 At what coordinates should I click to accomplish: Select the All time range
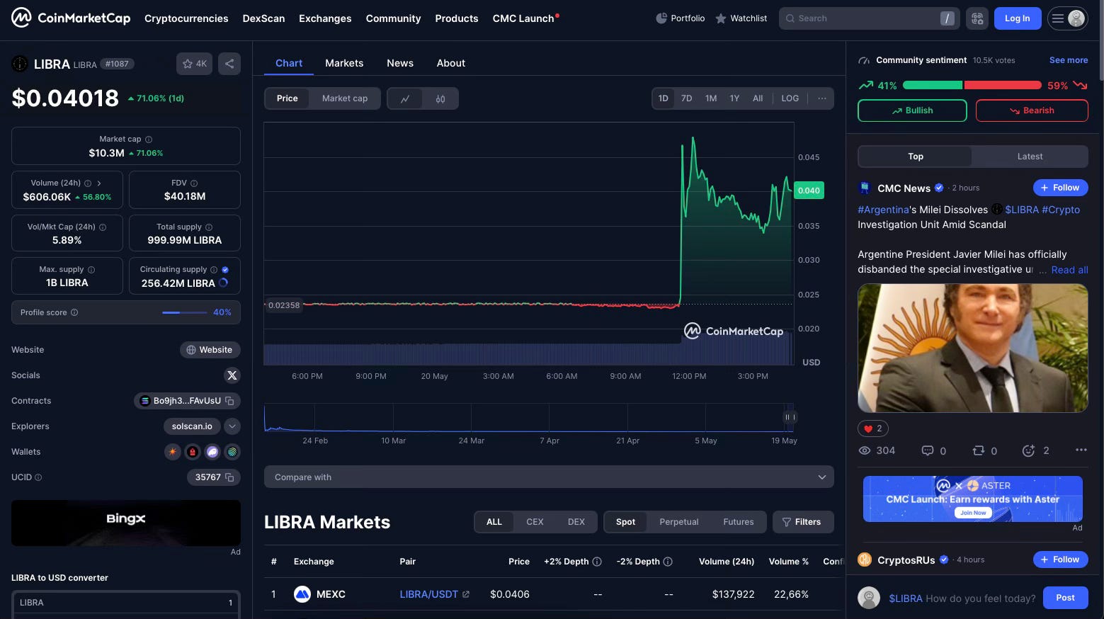pyautogui.click(x=758, y=98)
